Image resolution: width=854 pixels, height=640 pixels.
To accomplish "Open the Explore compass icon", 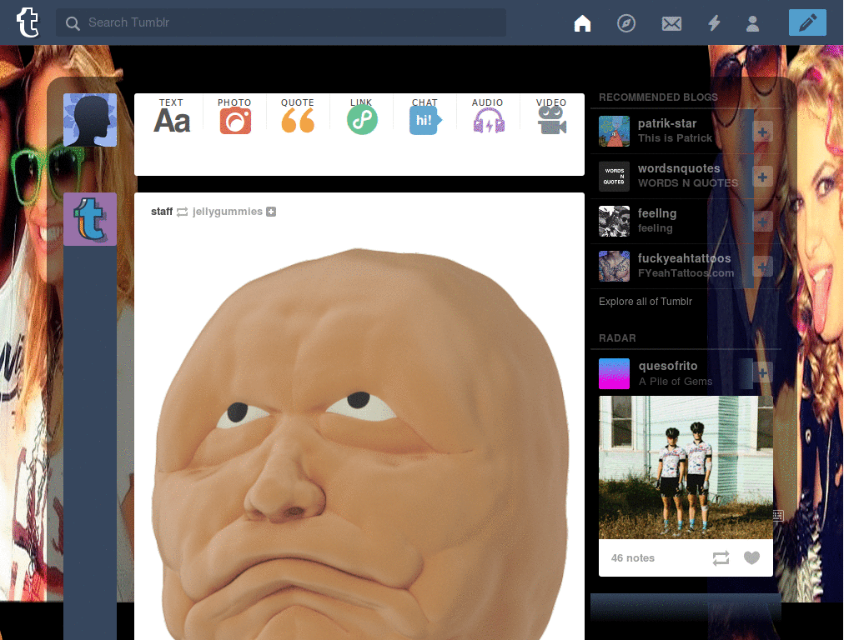I will click(x=625, y=23).
